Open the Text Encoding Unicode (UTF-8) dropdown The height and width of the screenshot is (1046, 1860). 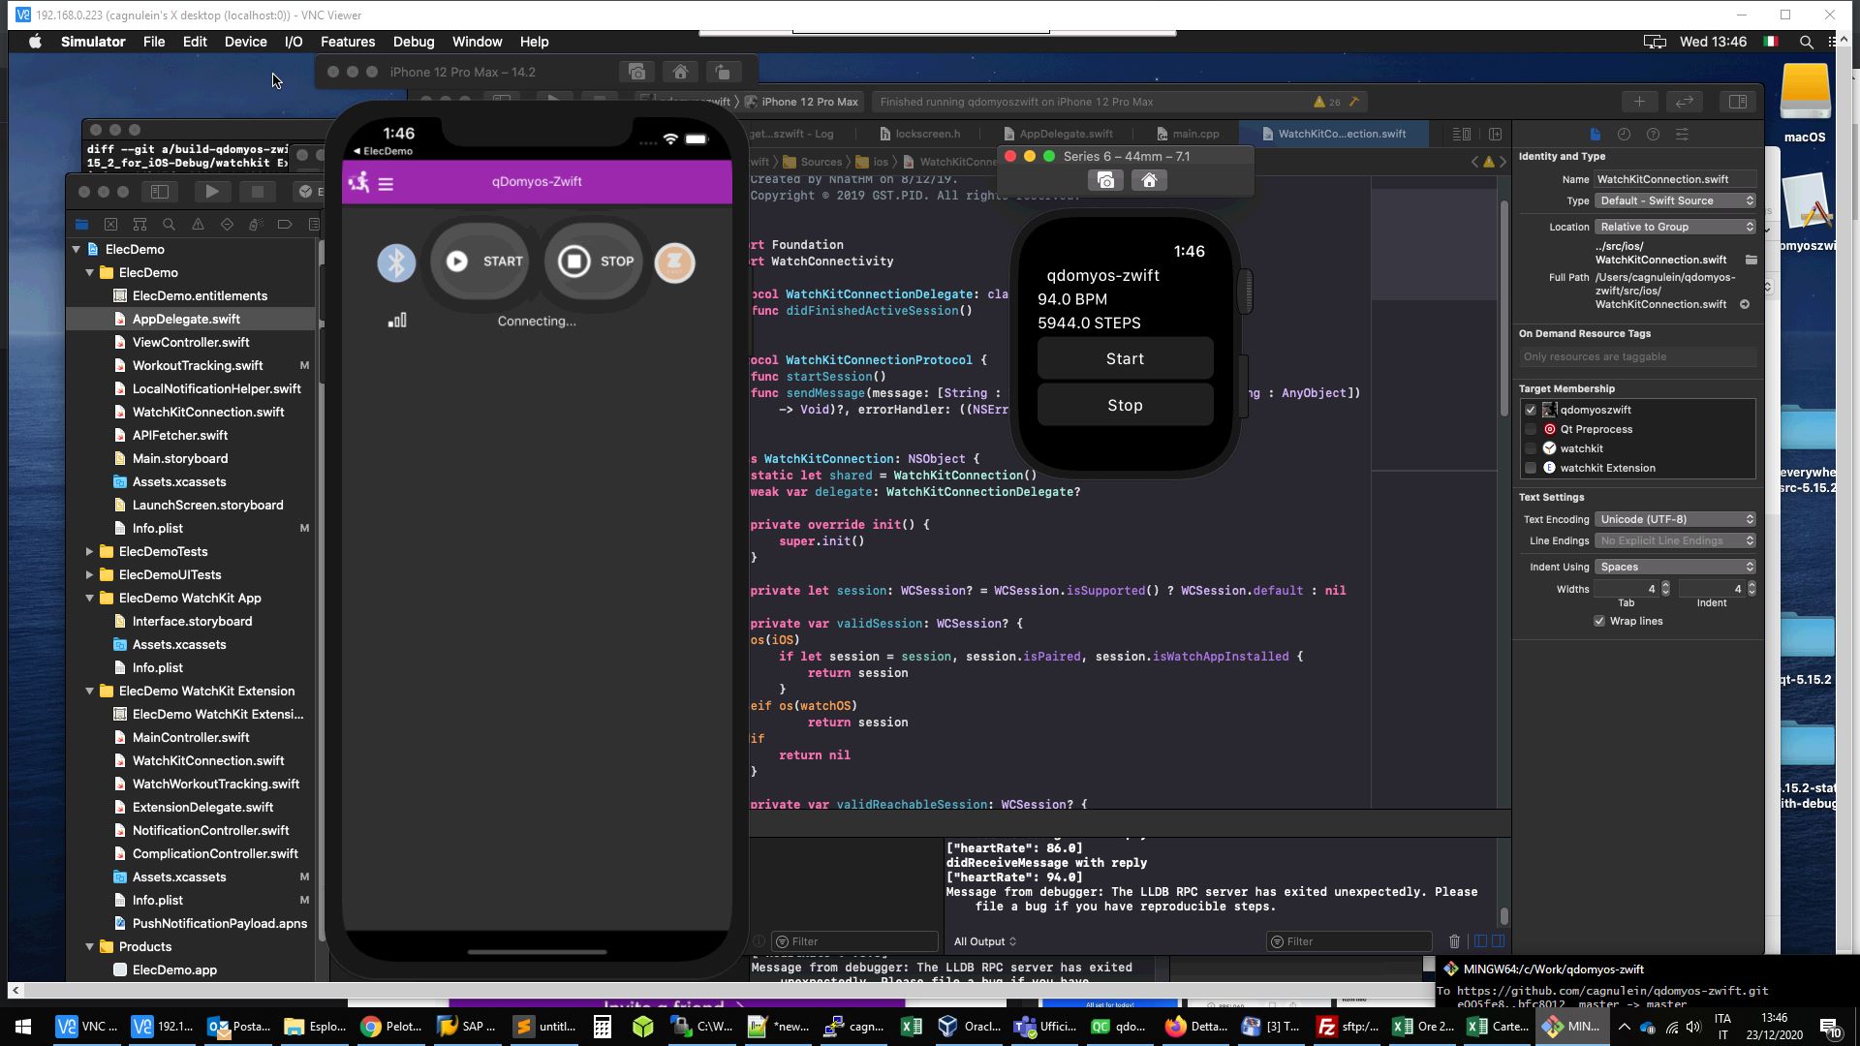1675,519
